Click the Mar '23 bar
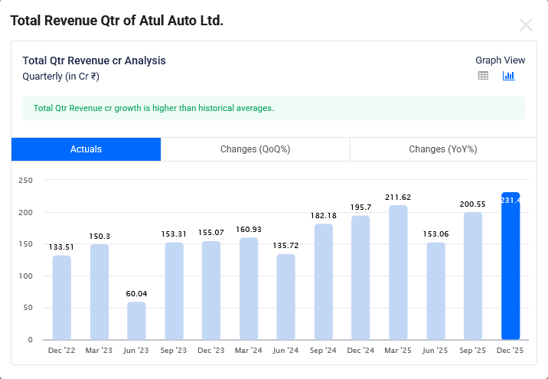This screenshot has height=379, width=548. pyautogui.click(x=99, y=292)
